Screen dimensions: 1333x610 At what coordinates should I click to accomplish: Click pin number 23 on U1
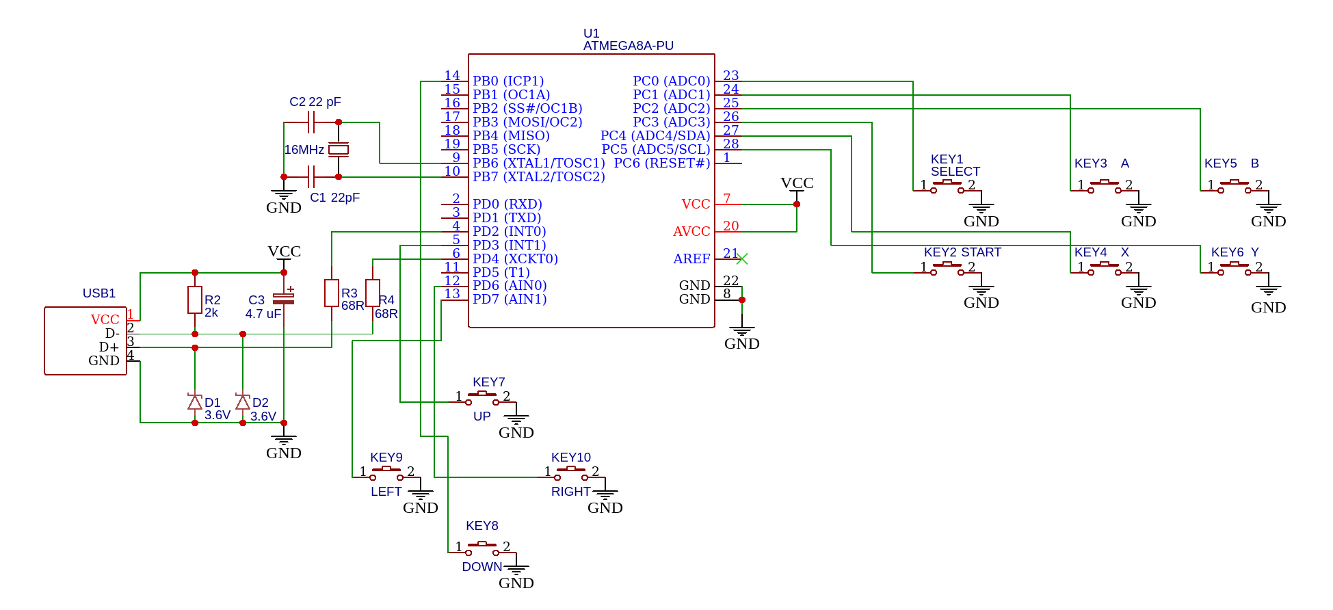pos(731,75)
